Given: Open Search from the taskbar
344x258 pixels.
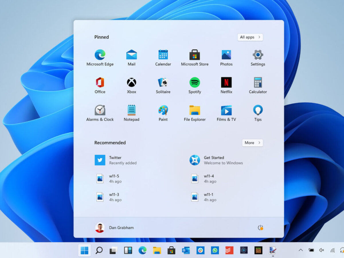Looking at the screenshot, I should [99, 250].
